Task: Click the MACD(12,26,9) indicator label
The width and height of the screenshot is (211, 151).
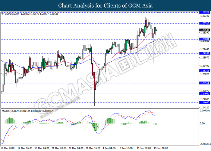Action: [x=11, y=111]
